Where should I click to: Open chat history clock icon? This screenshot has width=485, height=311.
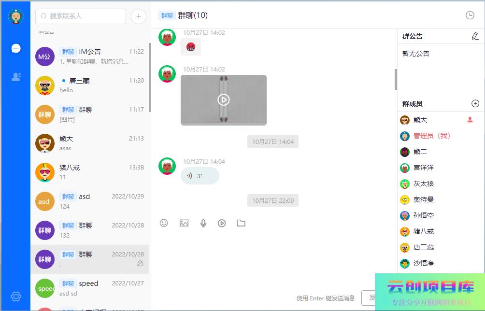tap(470, 15)
